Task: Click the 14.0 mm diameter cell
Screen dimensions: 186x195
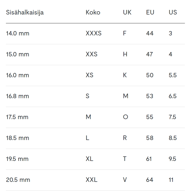Action: (x=18, y=34)
